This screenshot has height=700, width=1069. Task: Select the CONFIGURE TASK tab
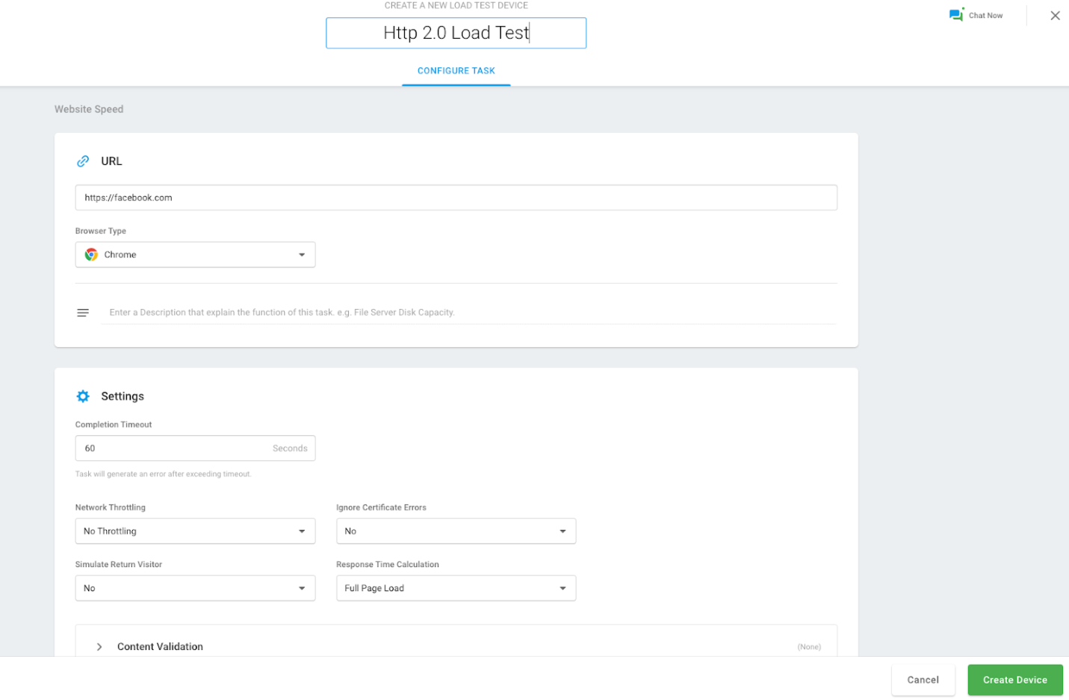(456, 70)
